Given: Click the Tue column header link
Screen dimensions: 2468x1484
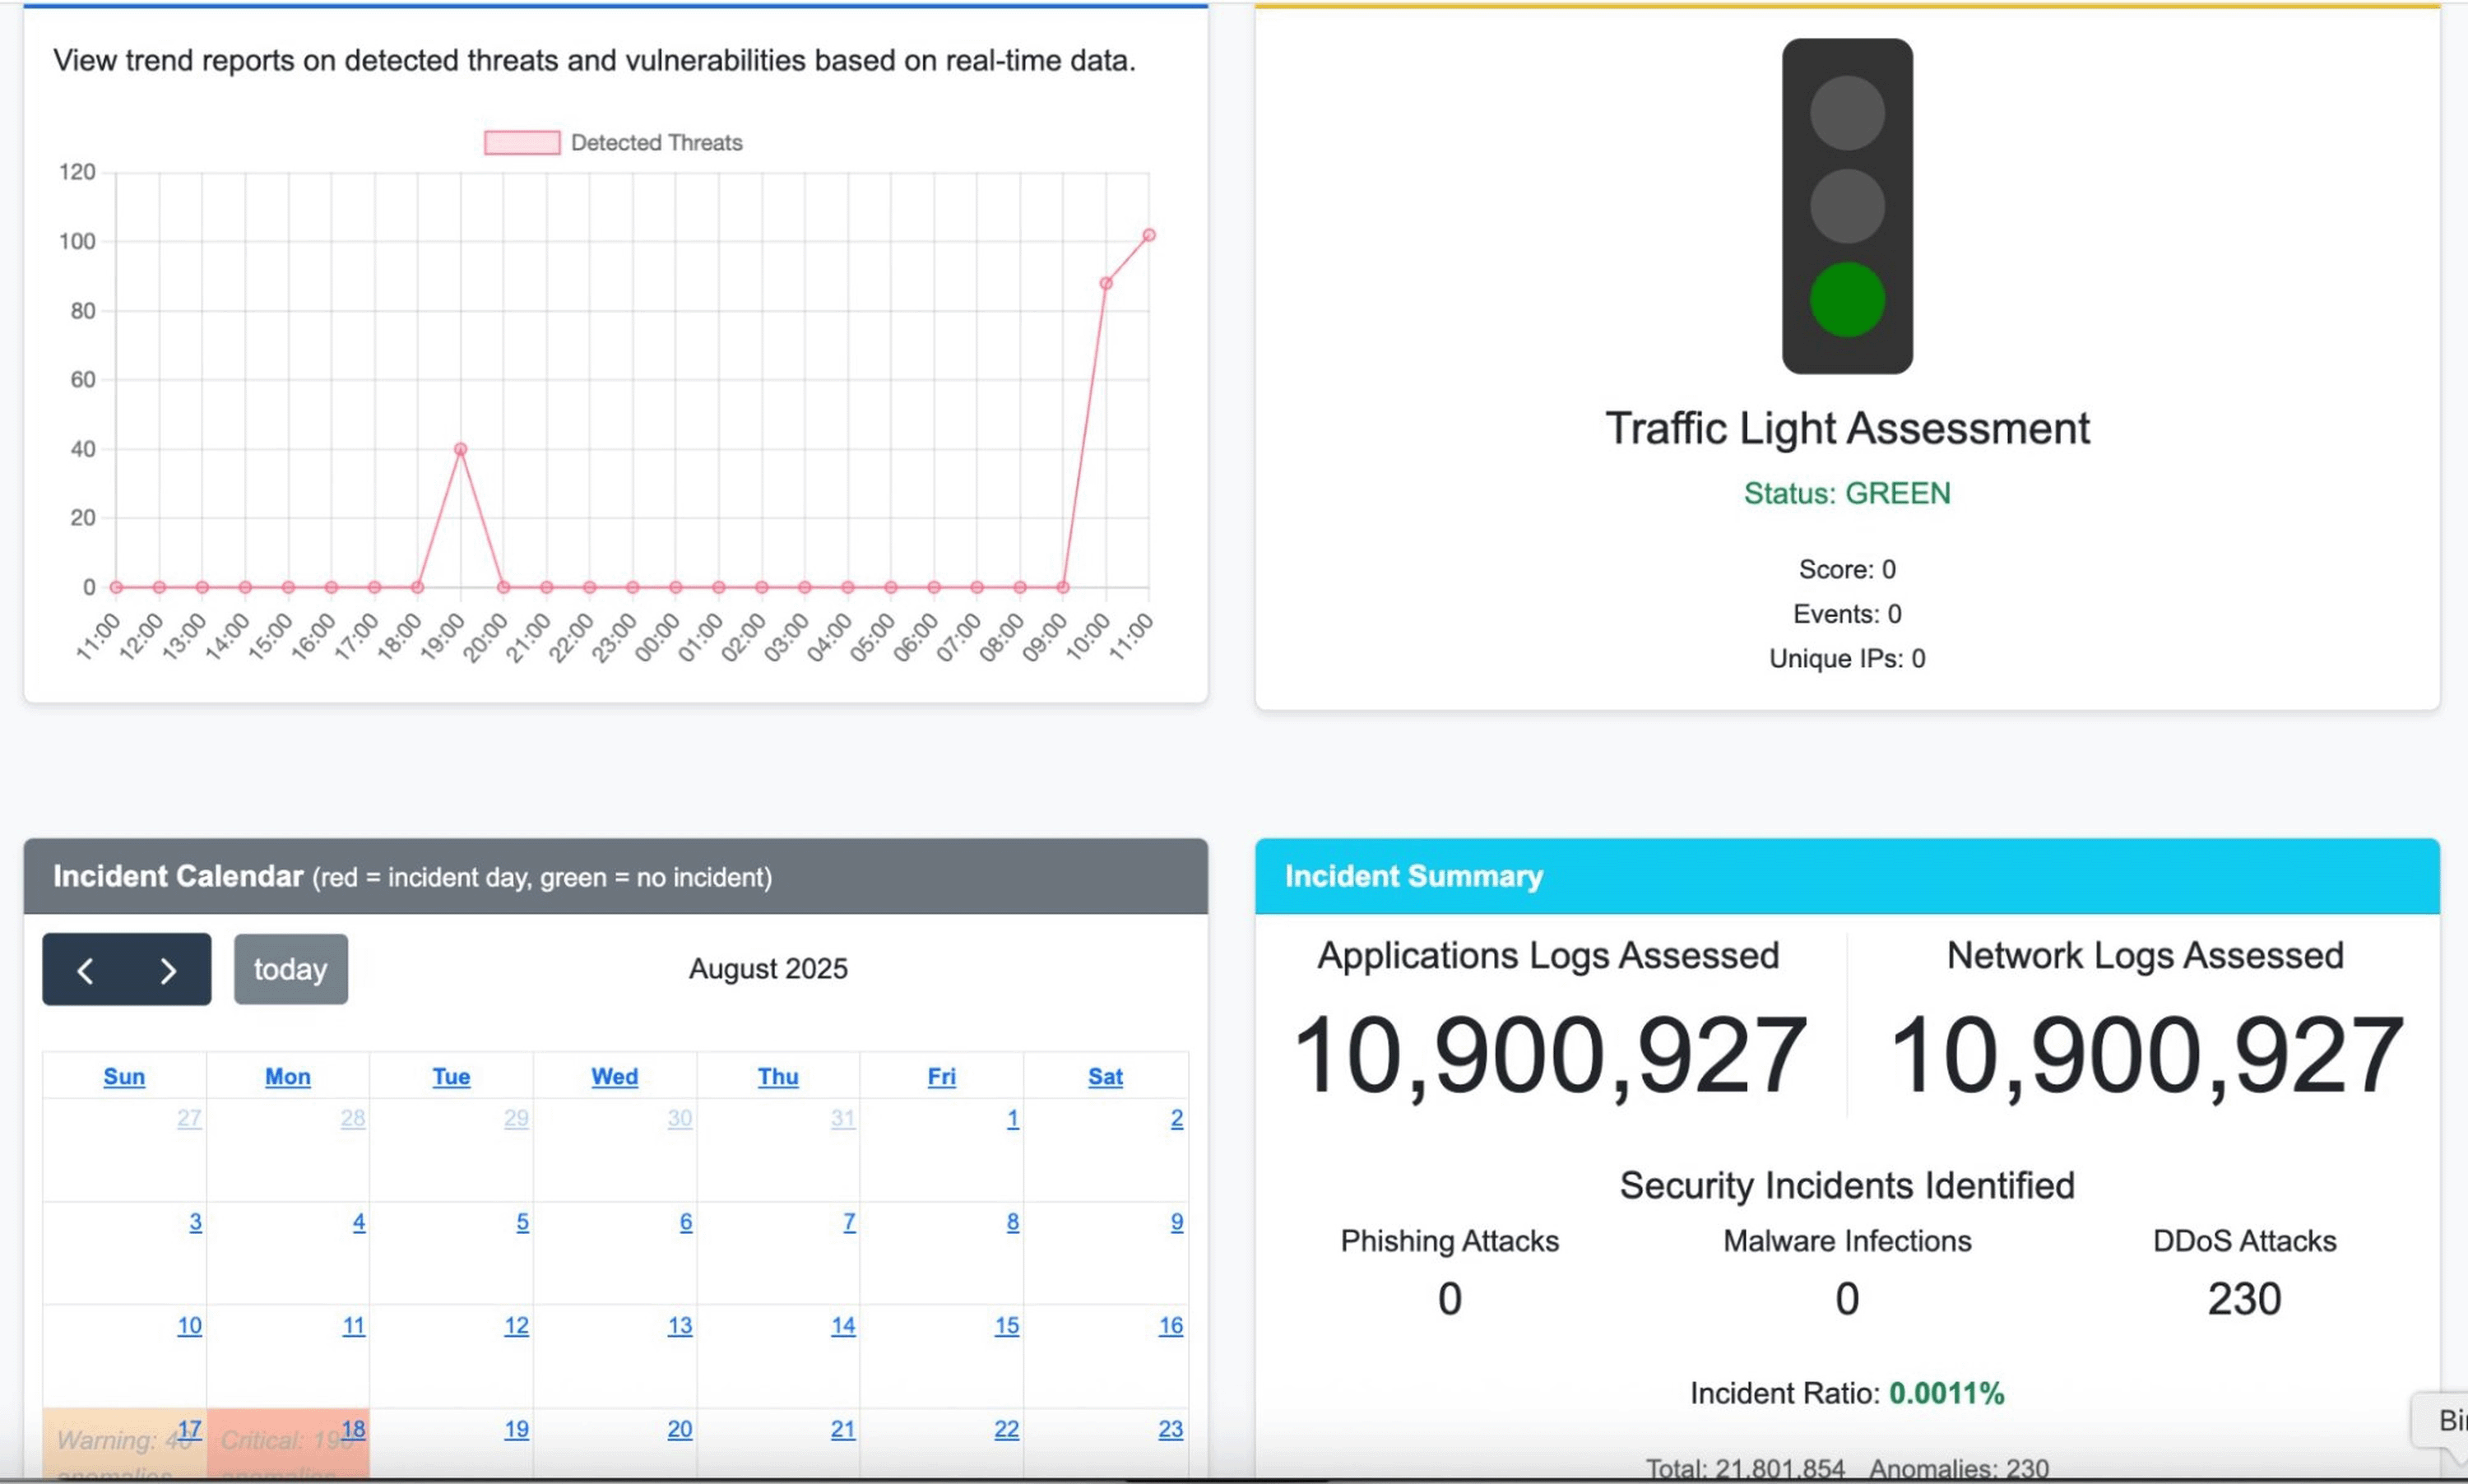Looking at the screenshot, I should (451, 1077).
